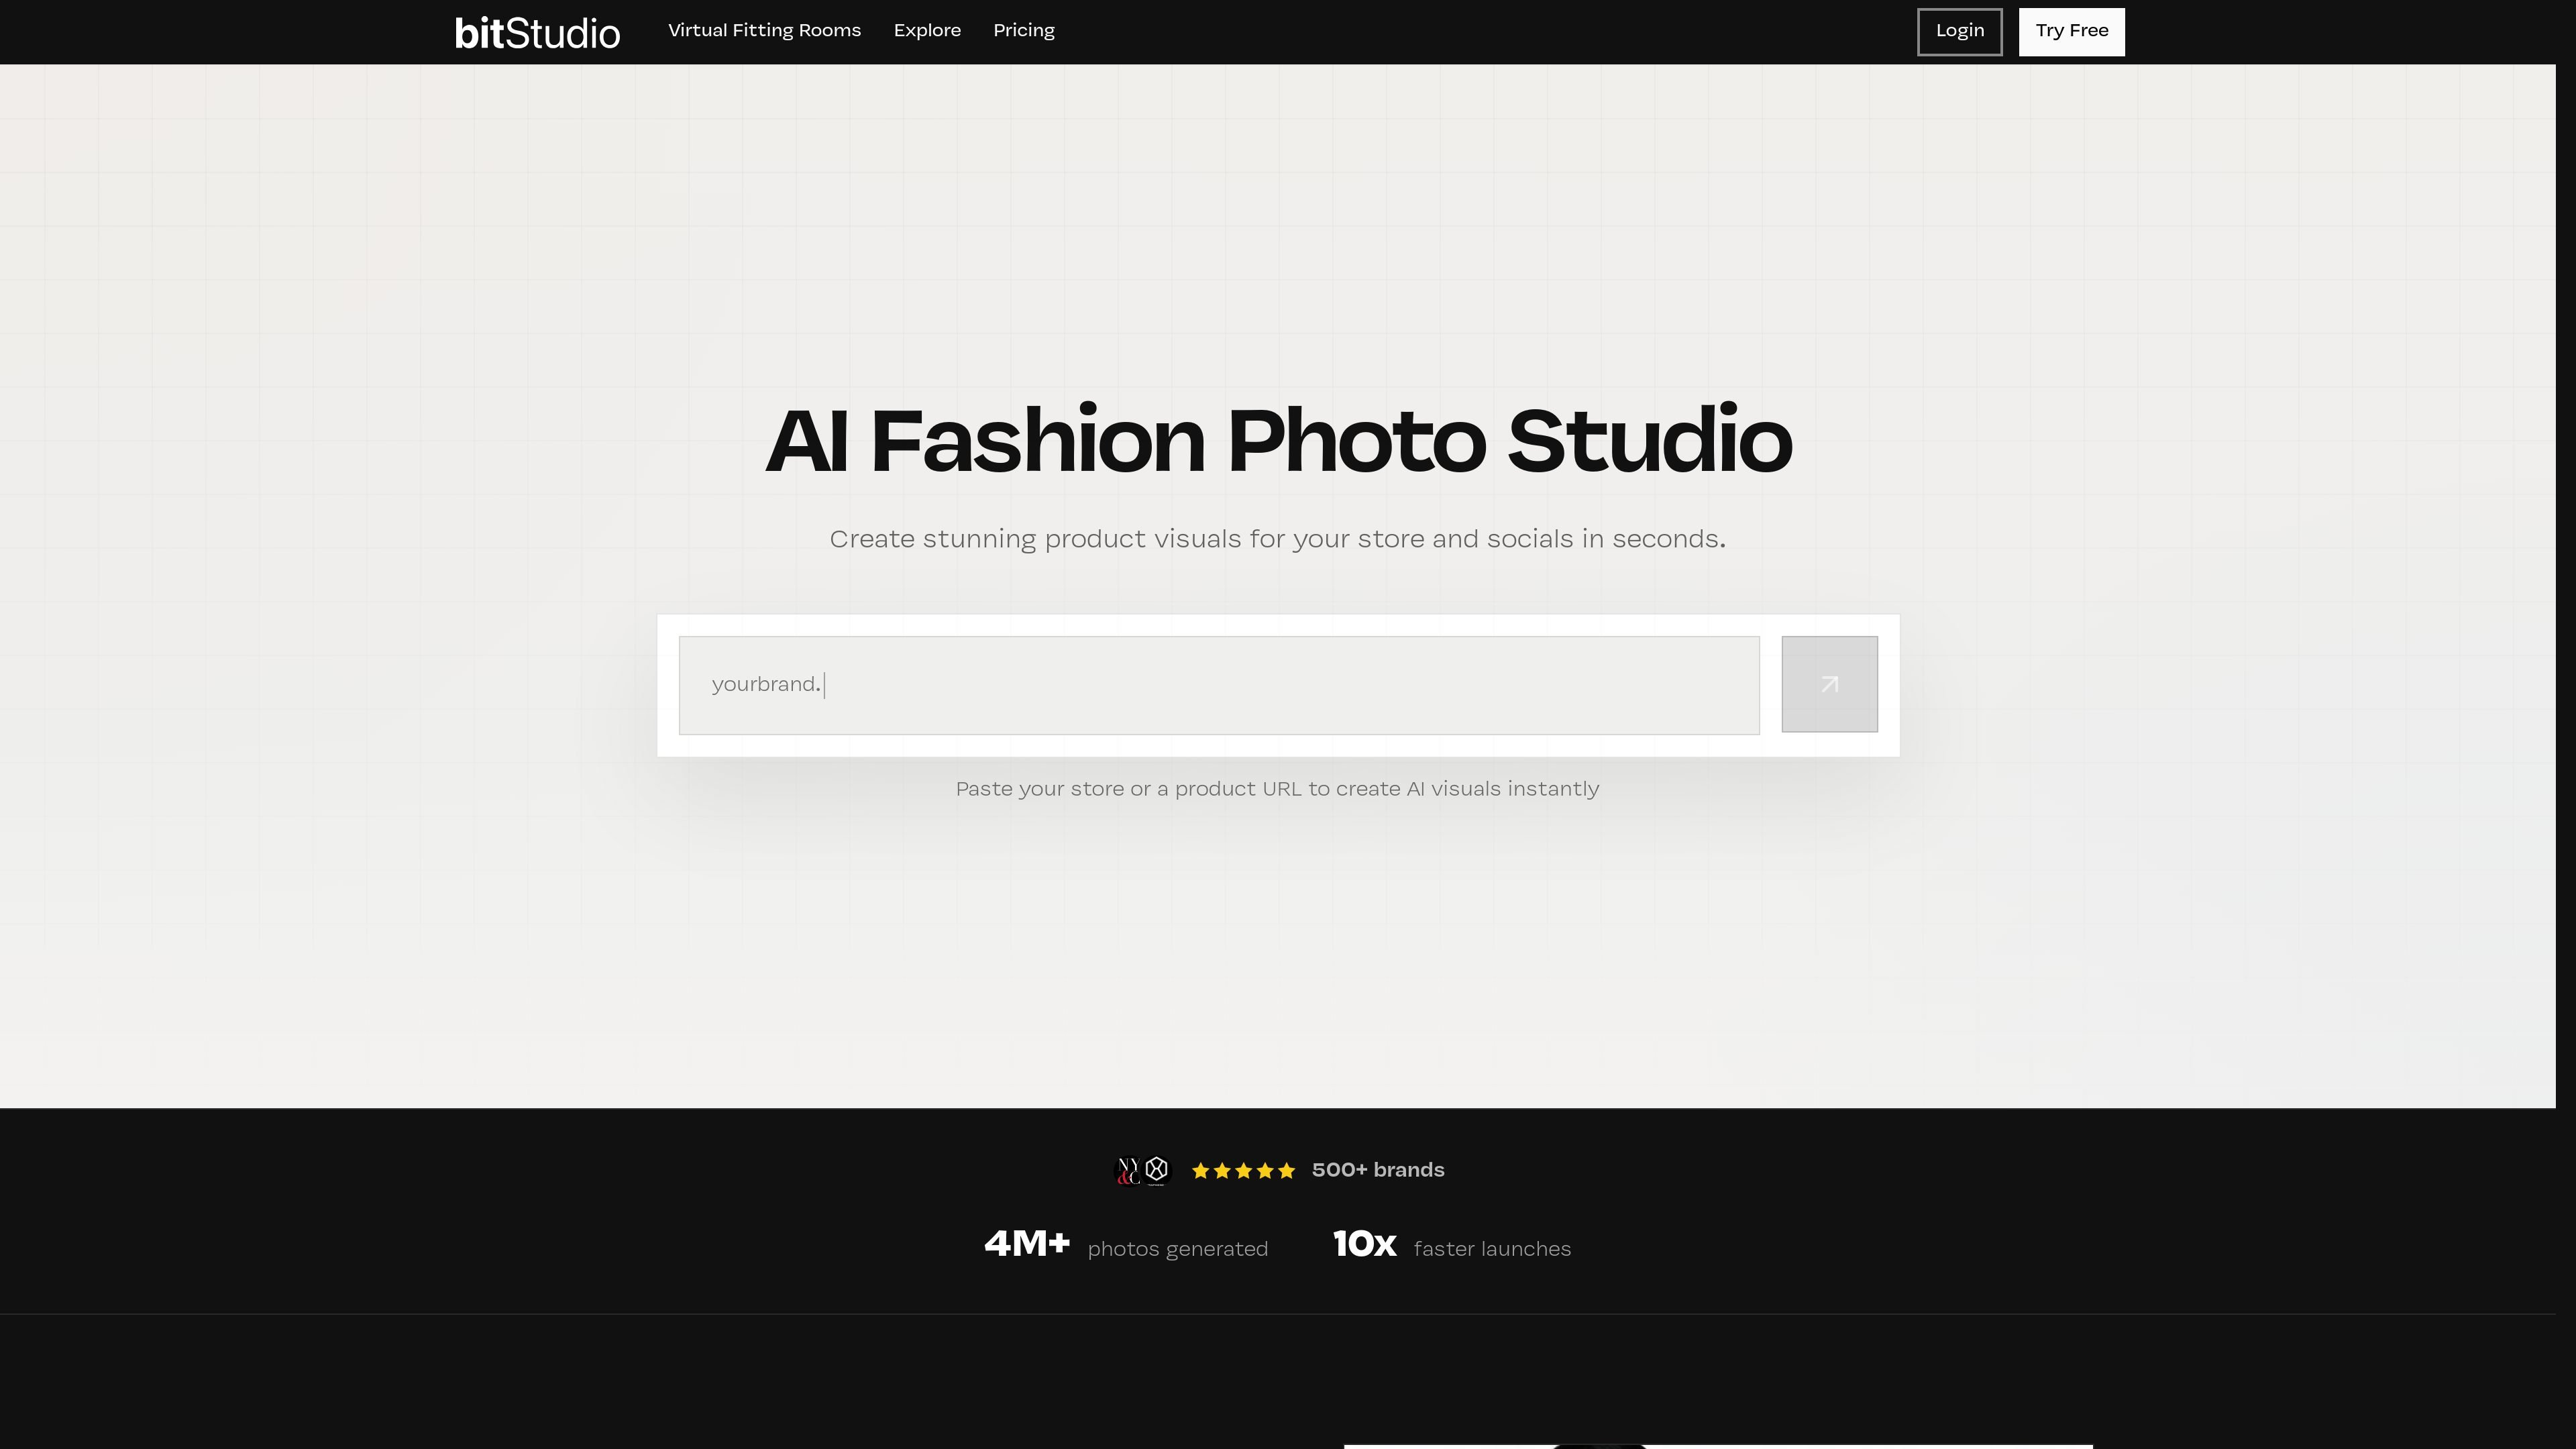The image size is (2576, 1449).
Task: Submit URL with the arrow button
Action: (x=1829, y=684)
